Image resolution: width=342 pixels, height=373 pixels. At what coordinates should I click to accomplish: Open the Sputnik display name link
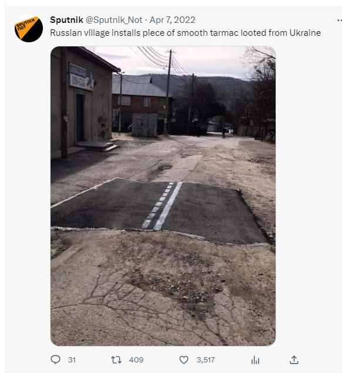click(66, 20)
